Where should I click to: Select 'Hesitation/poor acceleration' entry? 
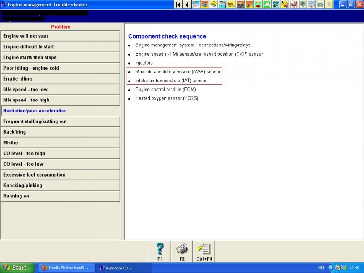click(x=61, y=111)
